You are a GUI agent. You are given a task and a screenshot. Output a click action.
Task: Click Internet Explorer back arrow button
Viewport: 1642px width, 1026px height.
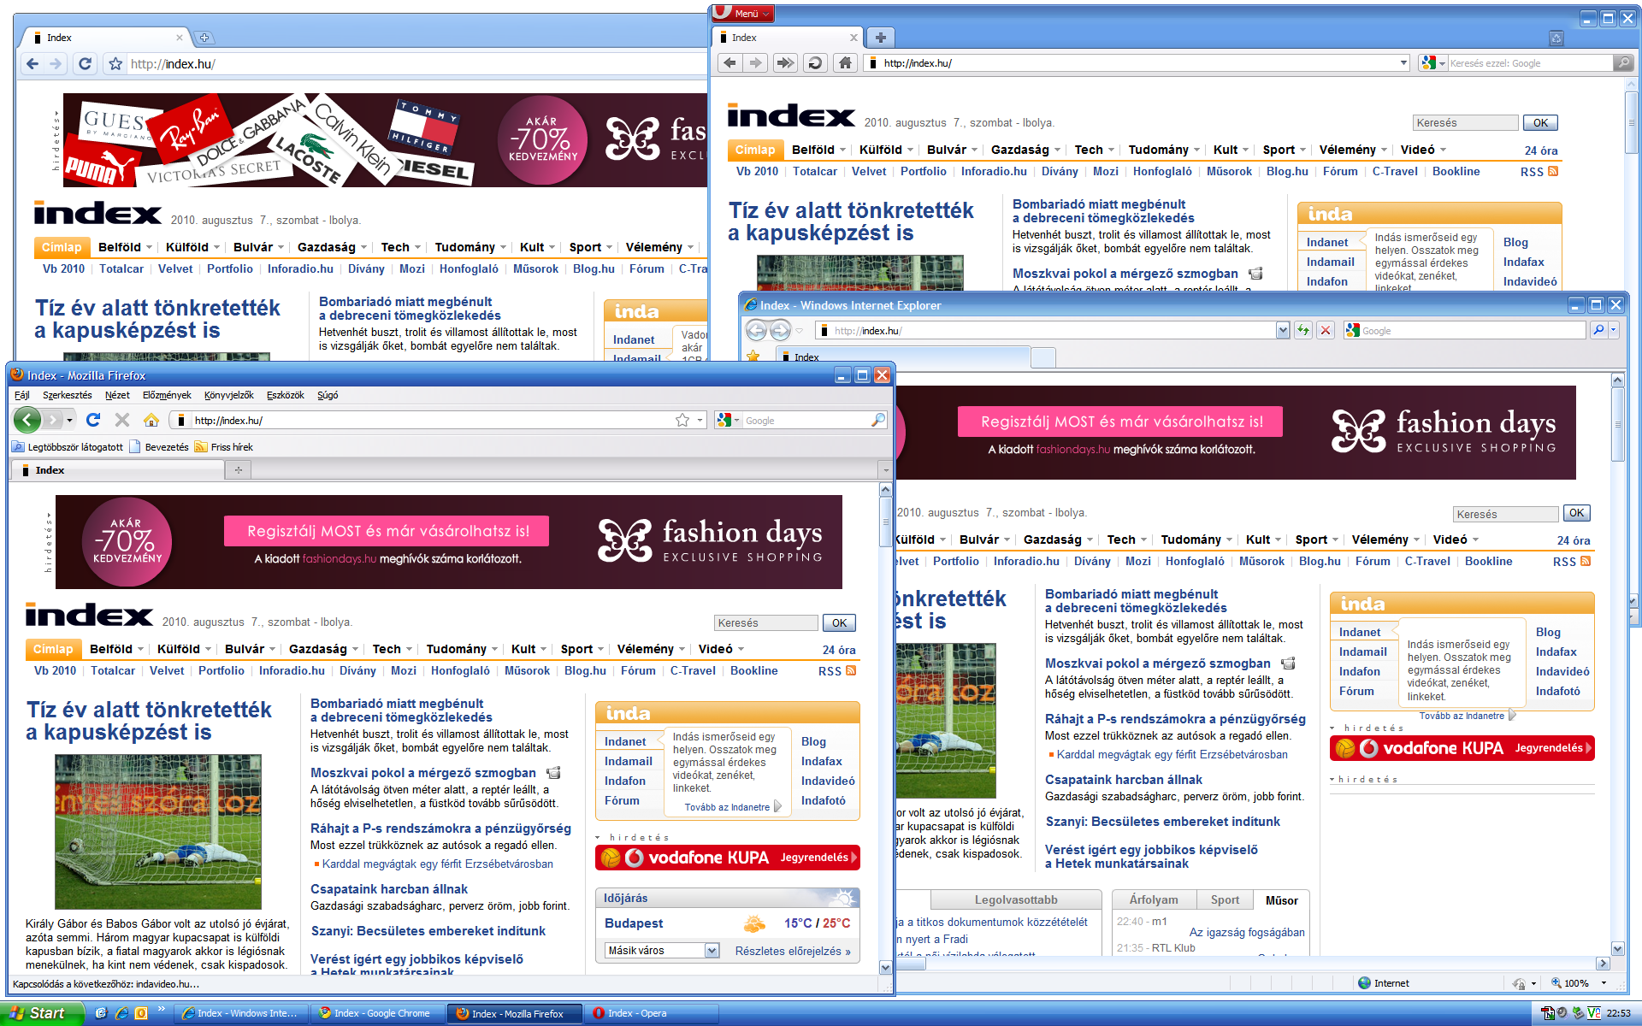(756, 330)
